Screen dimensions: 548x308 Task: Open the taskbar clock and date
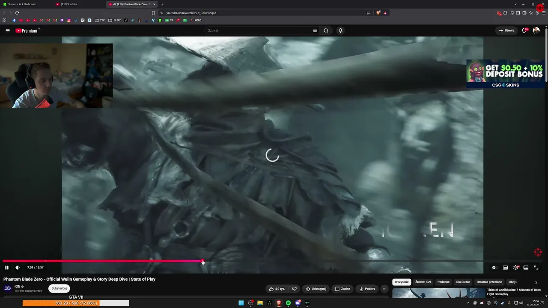tap(533, 303)
